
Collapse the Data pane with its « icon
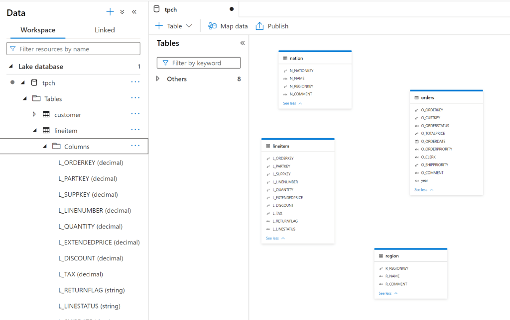[134, 12]
